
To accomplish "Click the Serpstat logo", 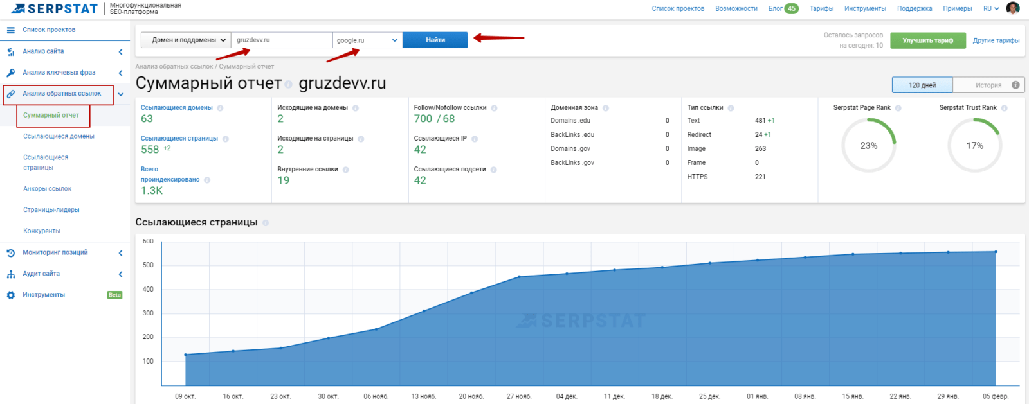I will pyautogui.click(x=54, y=8).
